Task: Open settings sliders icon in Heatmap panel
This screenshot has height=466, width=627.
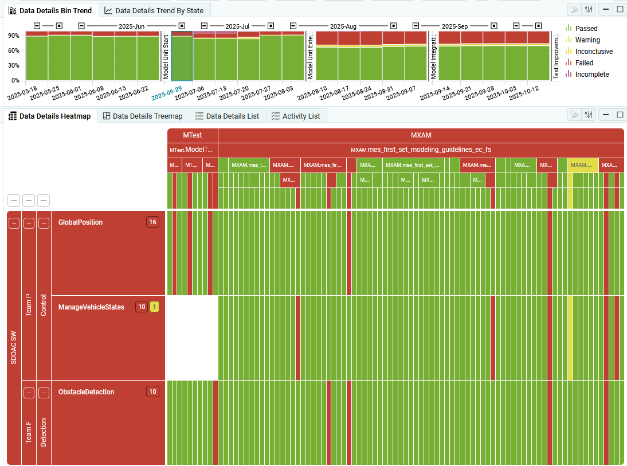Action: point(589,115)
